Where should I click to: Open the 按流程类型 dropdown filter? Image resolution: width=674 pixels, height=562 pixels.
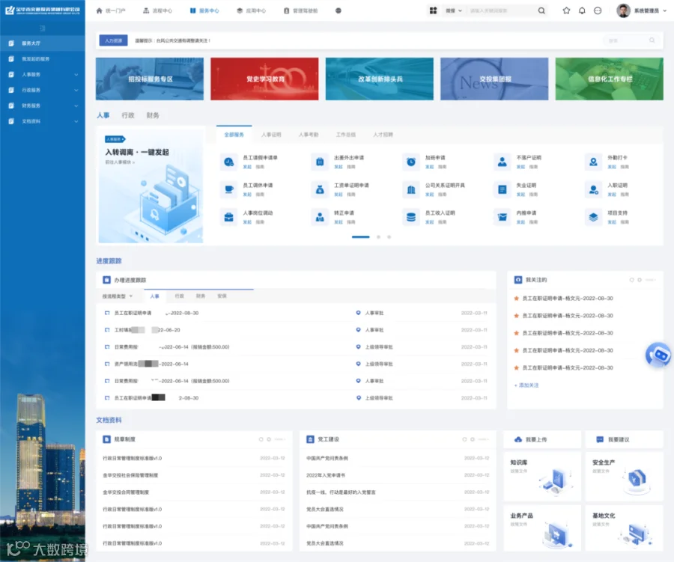coord(118,296)
